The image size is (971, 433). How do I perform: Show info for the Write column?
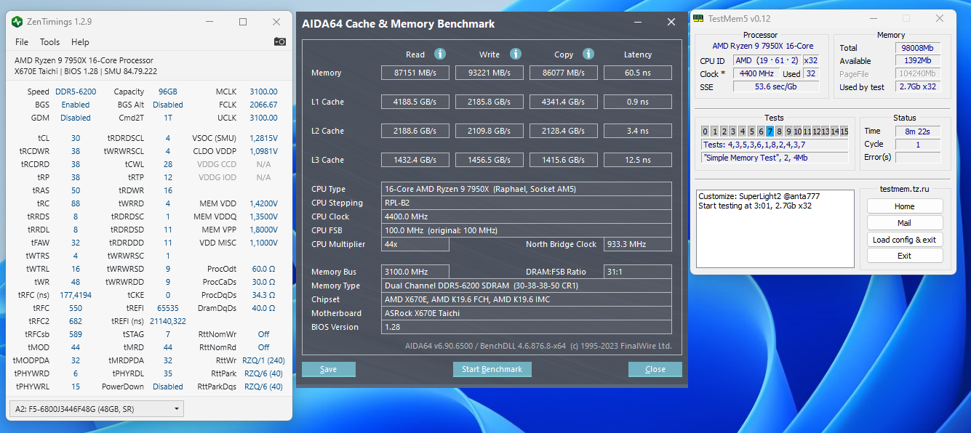tap(516, 54)
